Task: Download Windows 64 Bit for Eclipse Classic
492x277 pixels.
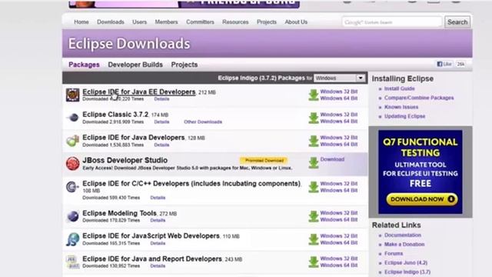Action: point(339,122)
